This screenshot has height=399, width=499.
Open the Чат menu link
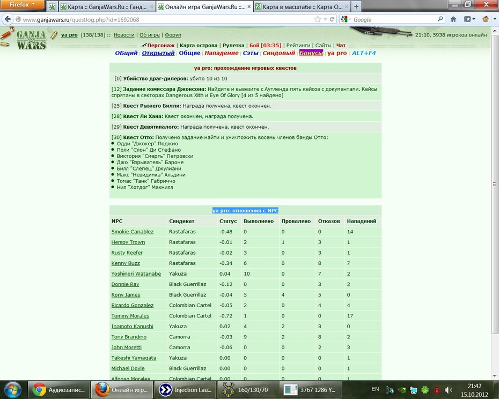tap(341, 45)
